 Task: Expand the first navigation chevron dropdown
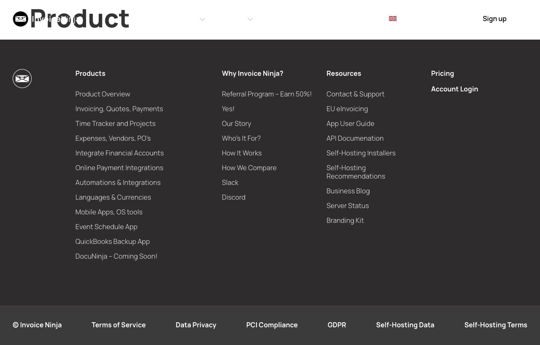[202, 19]
